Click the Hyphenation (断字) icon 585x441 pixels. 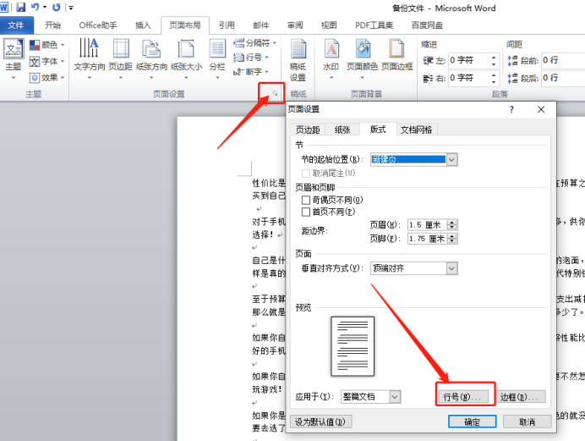238,71
